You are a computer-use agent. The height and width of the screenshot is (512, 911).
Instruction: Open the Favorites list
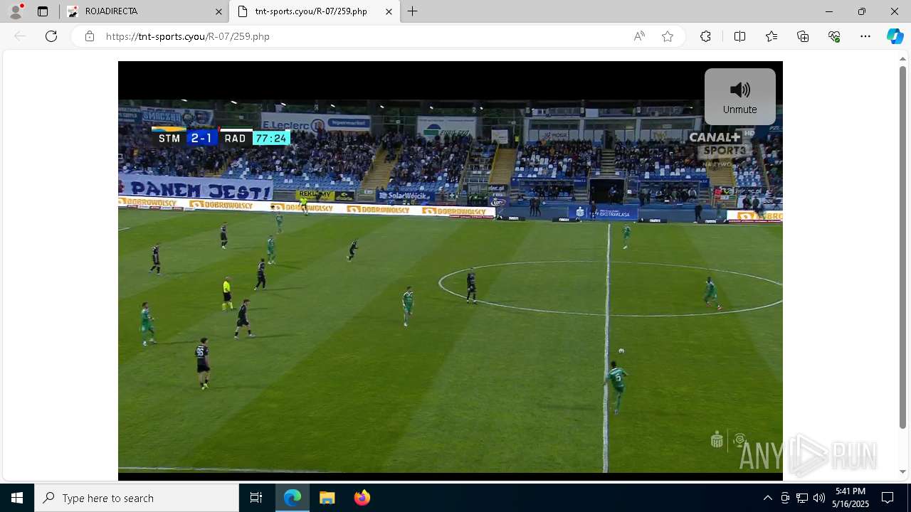(772, 36)
